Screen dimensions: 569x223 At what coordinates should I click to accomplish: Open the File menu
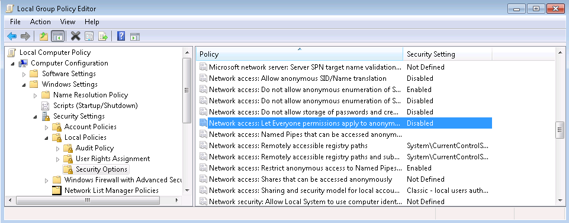(15, 22)
